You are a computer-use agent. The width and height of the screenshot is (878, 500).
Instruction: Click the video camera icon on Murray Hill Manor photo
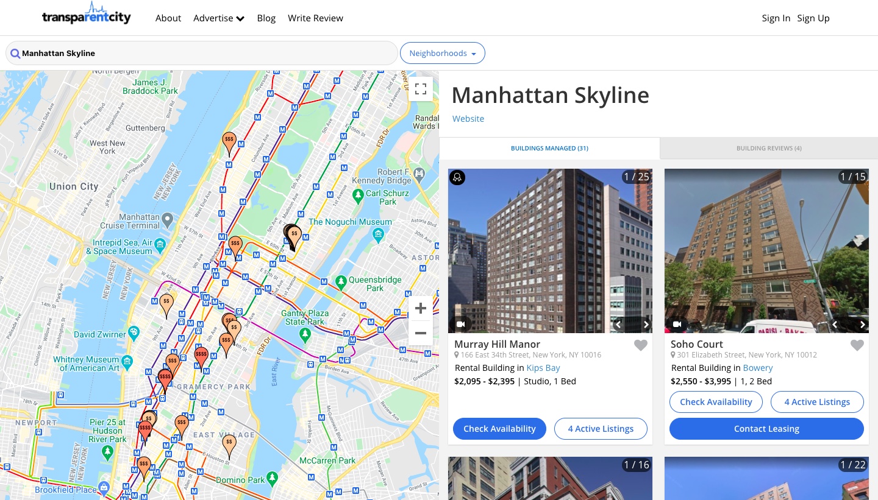[x=460, y=324]
